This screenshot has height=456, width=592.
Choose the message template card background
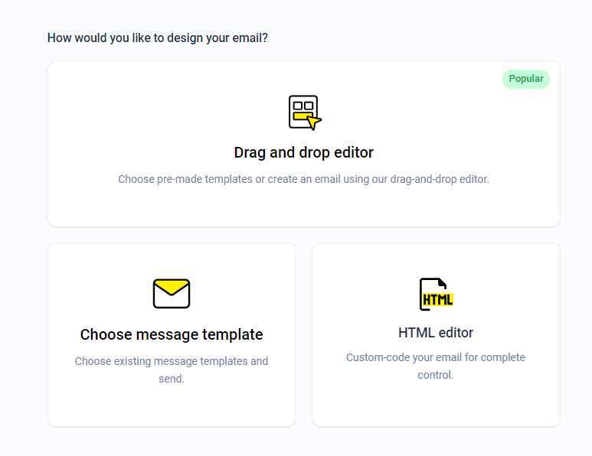pos(172,335)
